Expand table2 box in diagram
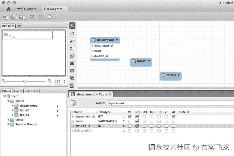The height and width of the screenshot is (156, 234). [149, 61]
